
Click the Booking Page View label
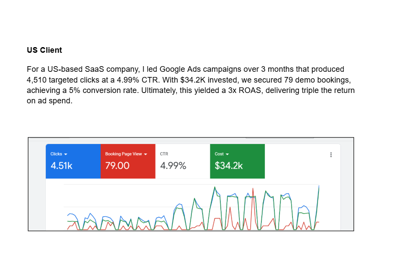124,154
